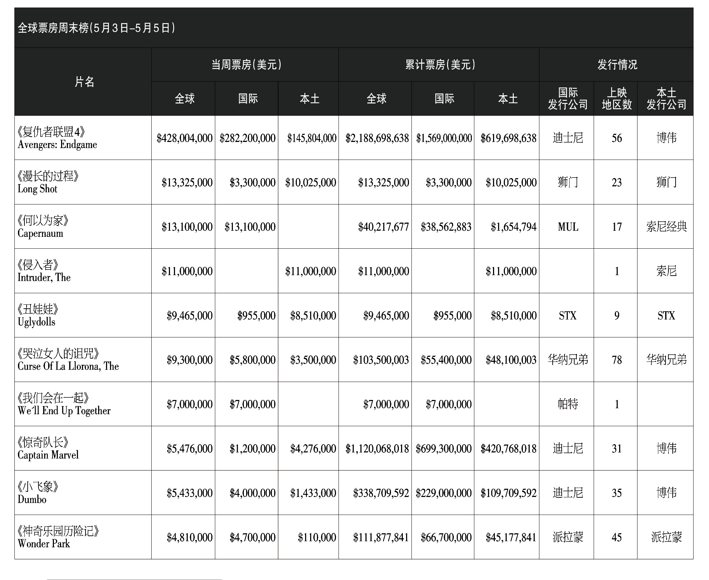Click The Intruder's domestic distributor 索尼

pyautogui.click(x=666, y=271)
